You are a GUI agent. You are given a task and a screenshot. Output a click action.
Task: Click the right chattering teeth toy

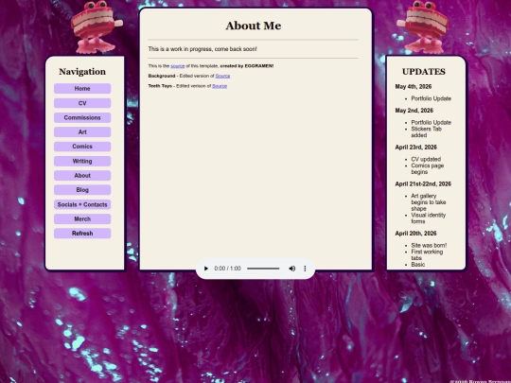click(x=423, y=27)
